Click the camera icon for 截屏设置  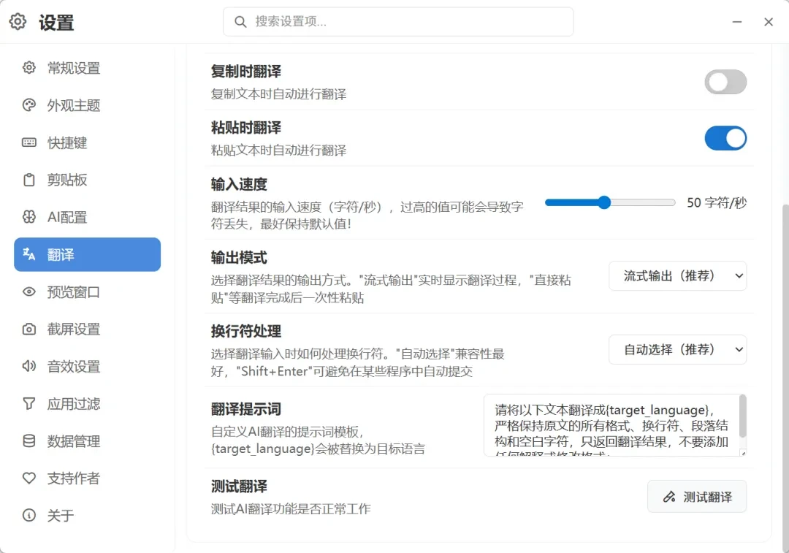pyautogui.click(x=29, y=329)
